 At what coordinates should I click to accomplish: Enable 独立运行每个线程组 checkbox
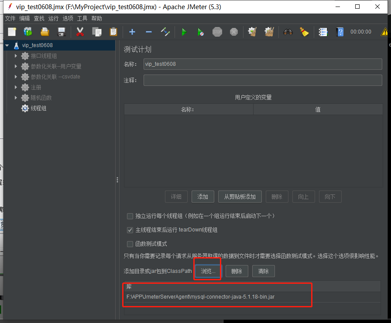coord(130,216)
